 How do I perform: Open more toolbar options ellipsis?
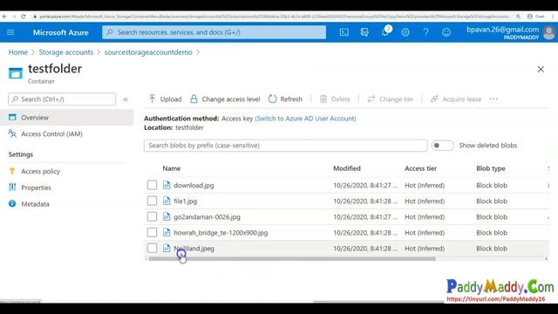(493, 99)
